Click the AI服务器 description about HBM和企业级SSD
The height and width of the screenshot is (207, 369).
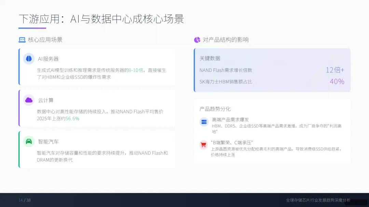pyautogui.click(x=101, y=74)
